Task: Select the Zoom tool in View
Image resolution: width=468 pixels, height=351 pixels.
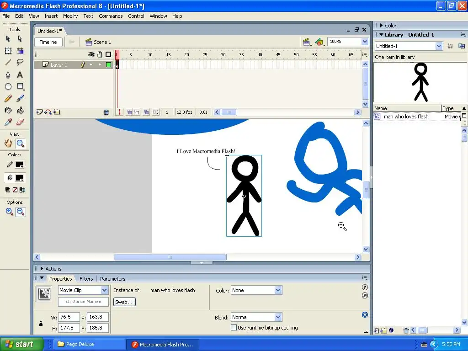Action: coord(20,144)
